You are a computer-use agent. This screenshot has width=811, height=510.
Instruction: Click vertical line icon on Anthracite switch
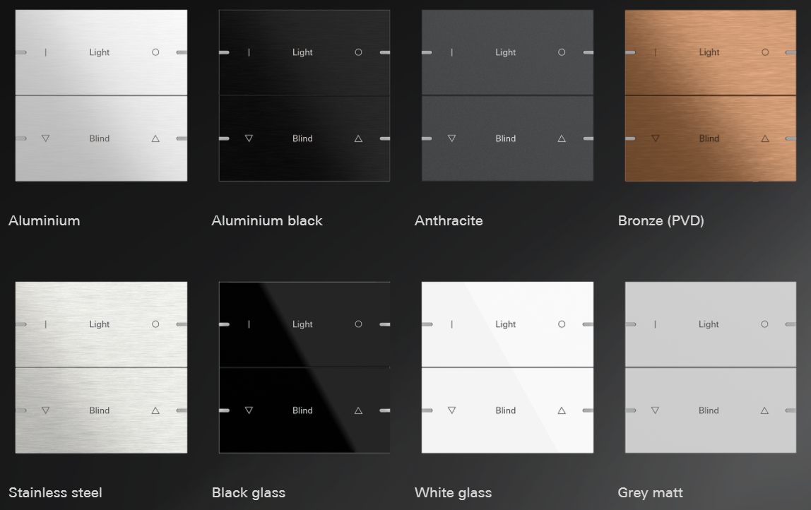click(451, 52)
